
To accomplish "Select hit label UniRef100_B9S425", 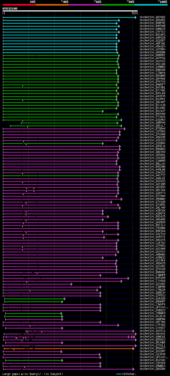I will pos(152,217).
